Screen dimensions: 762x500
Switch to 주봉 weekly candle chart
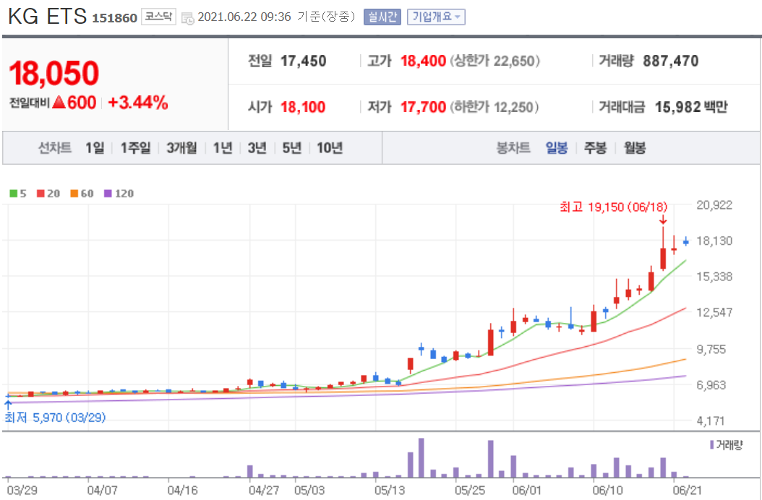pyautogui.click(x=595, y=147)
